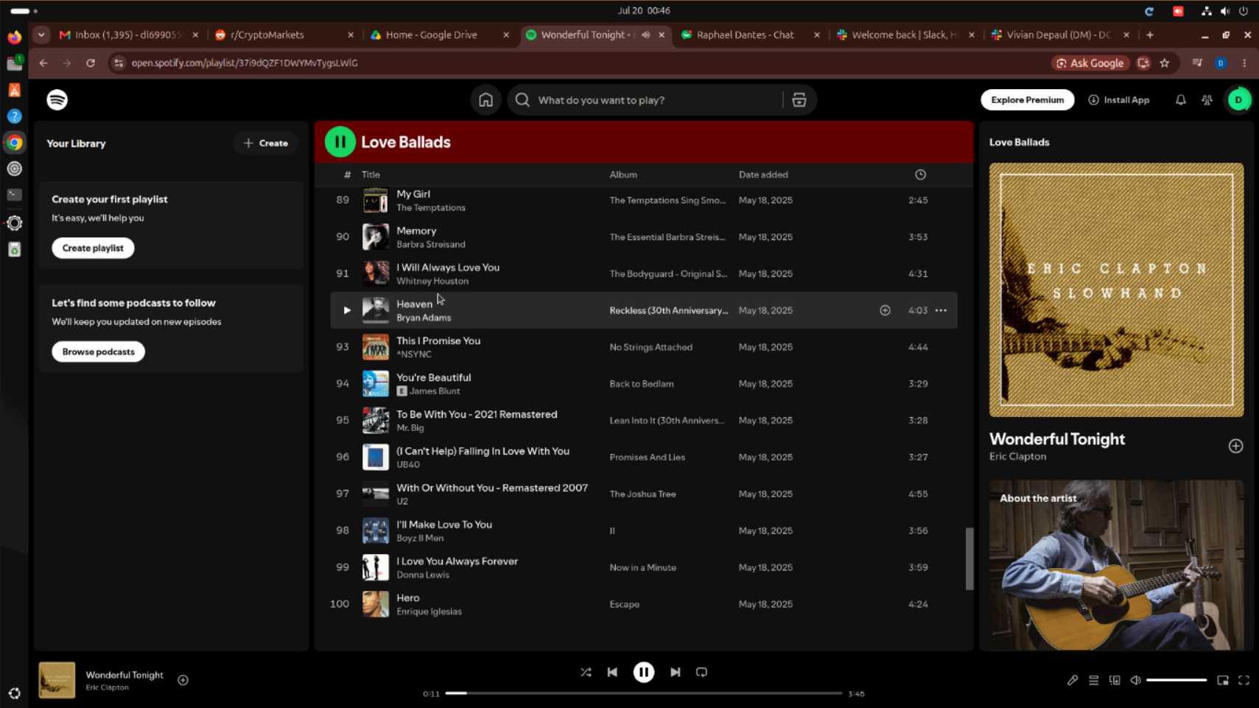The image size is (1259, 708).
Task: Open the system status menu
Action: point(1224,11)
